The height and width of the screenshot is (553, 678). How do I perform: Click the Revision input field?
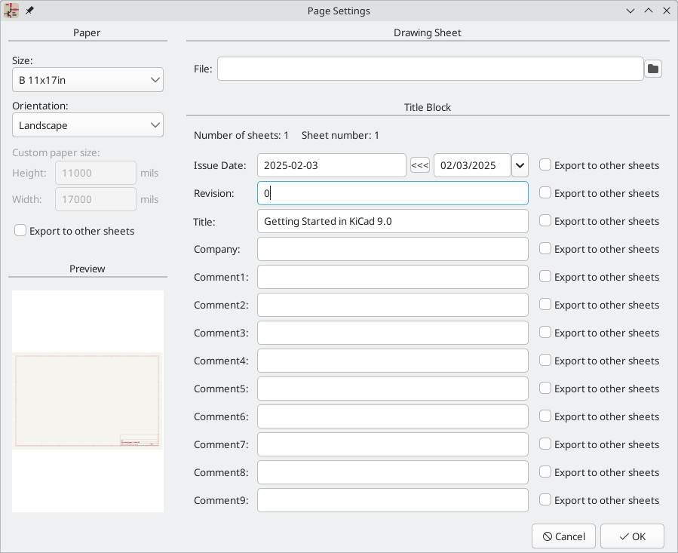(x=393, y=193)
